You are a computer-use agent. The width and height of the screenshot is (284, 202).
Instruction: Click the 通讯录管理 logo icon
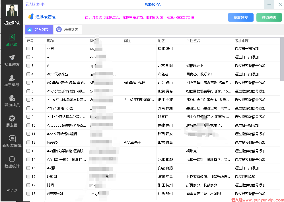[x=31, y=17]
